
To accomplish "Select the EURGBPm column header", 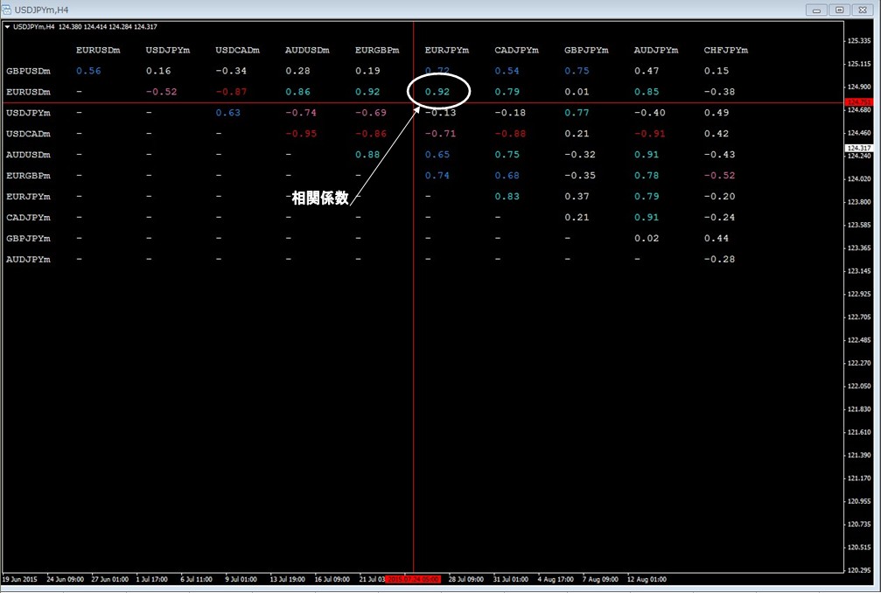I will (x=377, y=50).
